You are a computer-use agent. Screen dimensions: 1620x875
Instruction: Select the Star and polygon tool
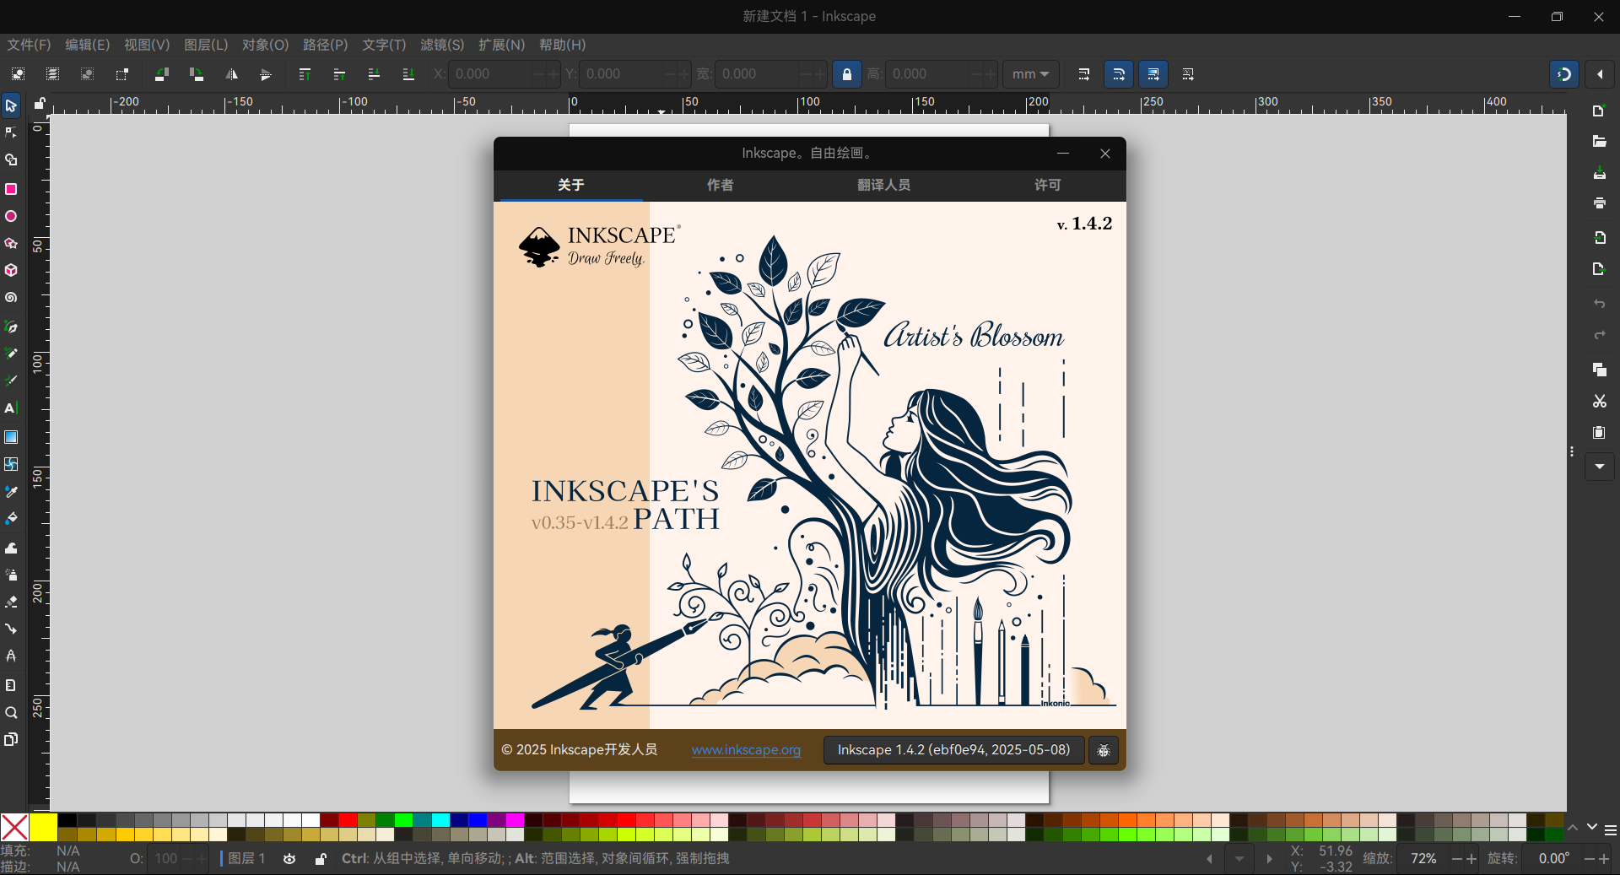click(x=11, y=244)
